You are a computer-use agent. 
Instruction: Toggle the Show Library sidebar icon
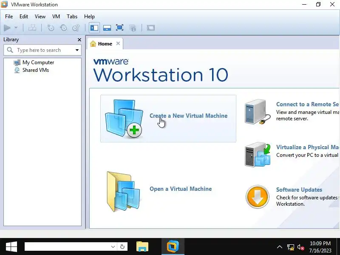[x=94, y=28]
